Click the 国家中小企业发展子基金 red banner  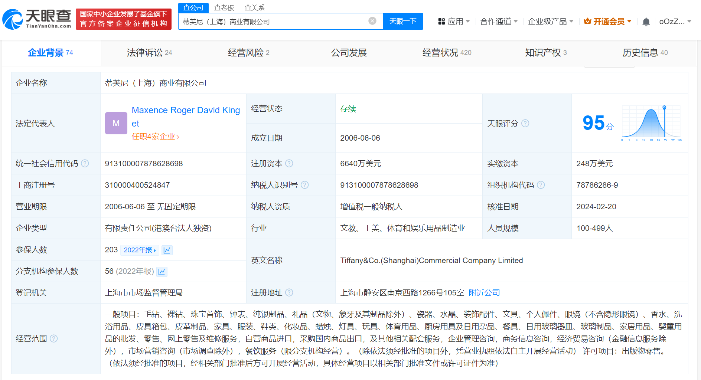pos(124,19)
